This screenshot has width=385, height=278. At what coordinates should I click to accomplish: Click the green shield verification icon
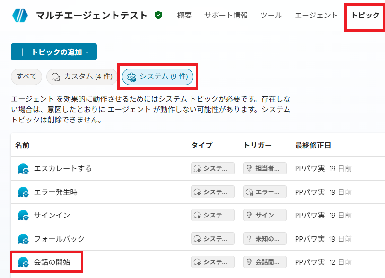pyautogui.click(x=158, y=16)
